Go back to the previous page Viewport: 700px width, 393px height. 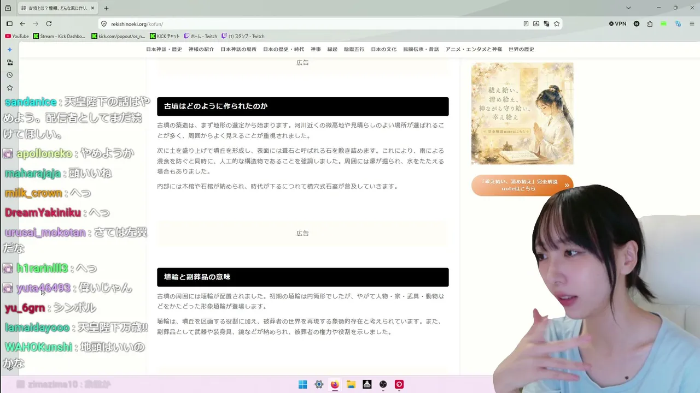[22, 24]
